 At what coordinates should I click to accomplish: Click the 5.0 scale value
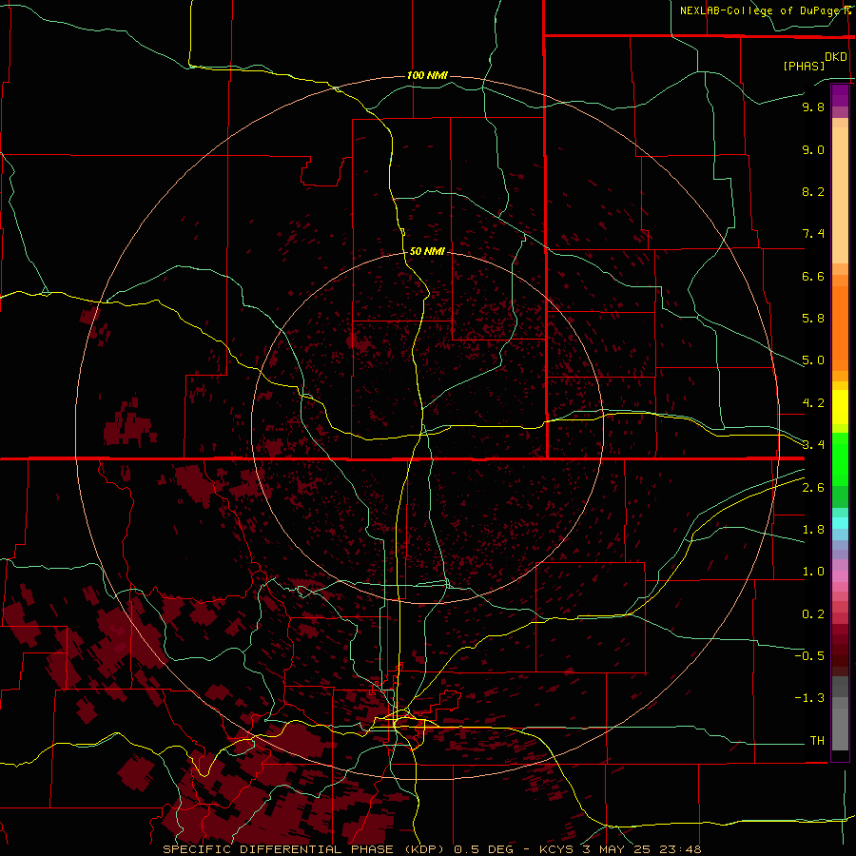tap(813, 360)
